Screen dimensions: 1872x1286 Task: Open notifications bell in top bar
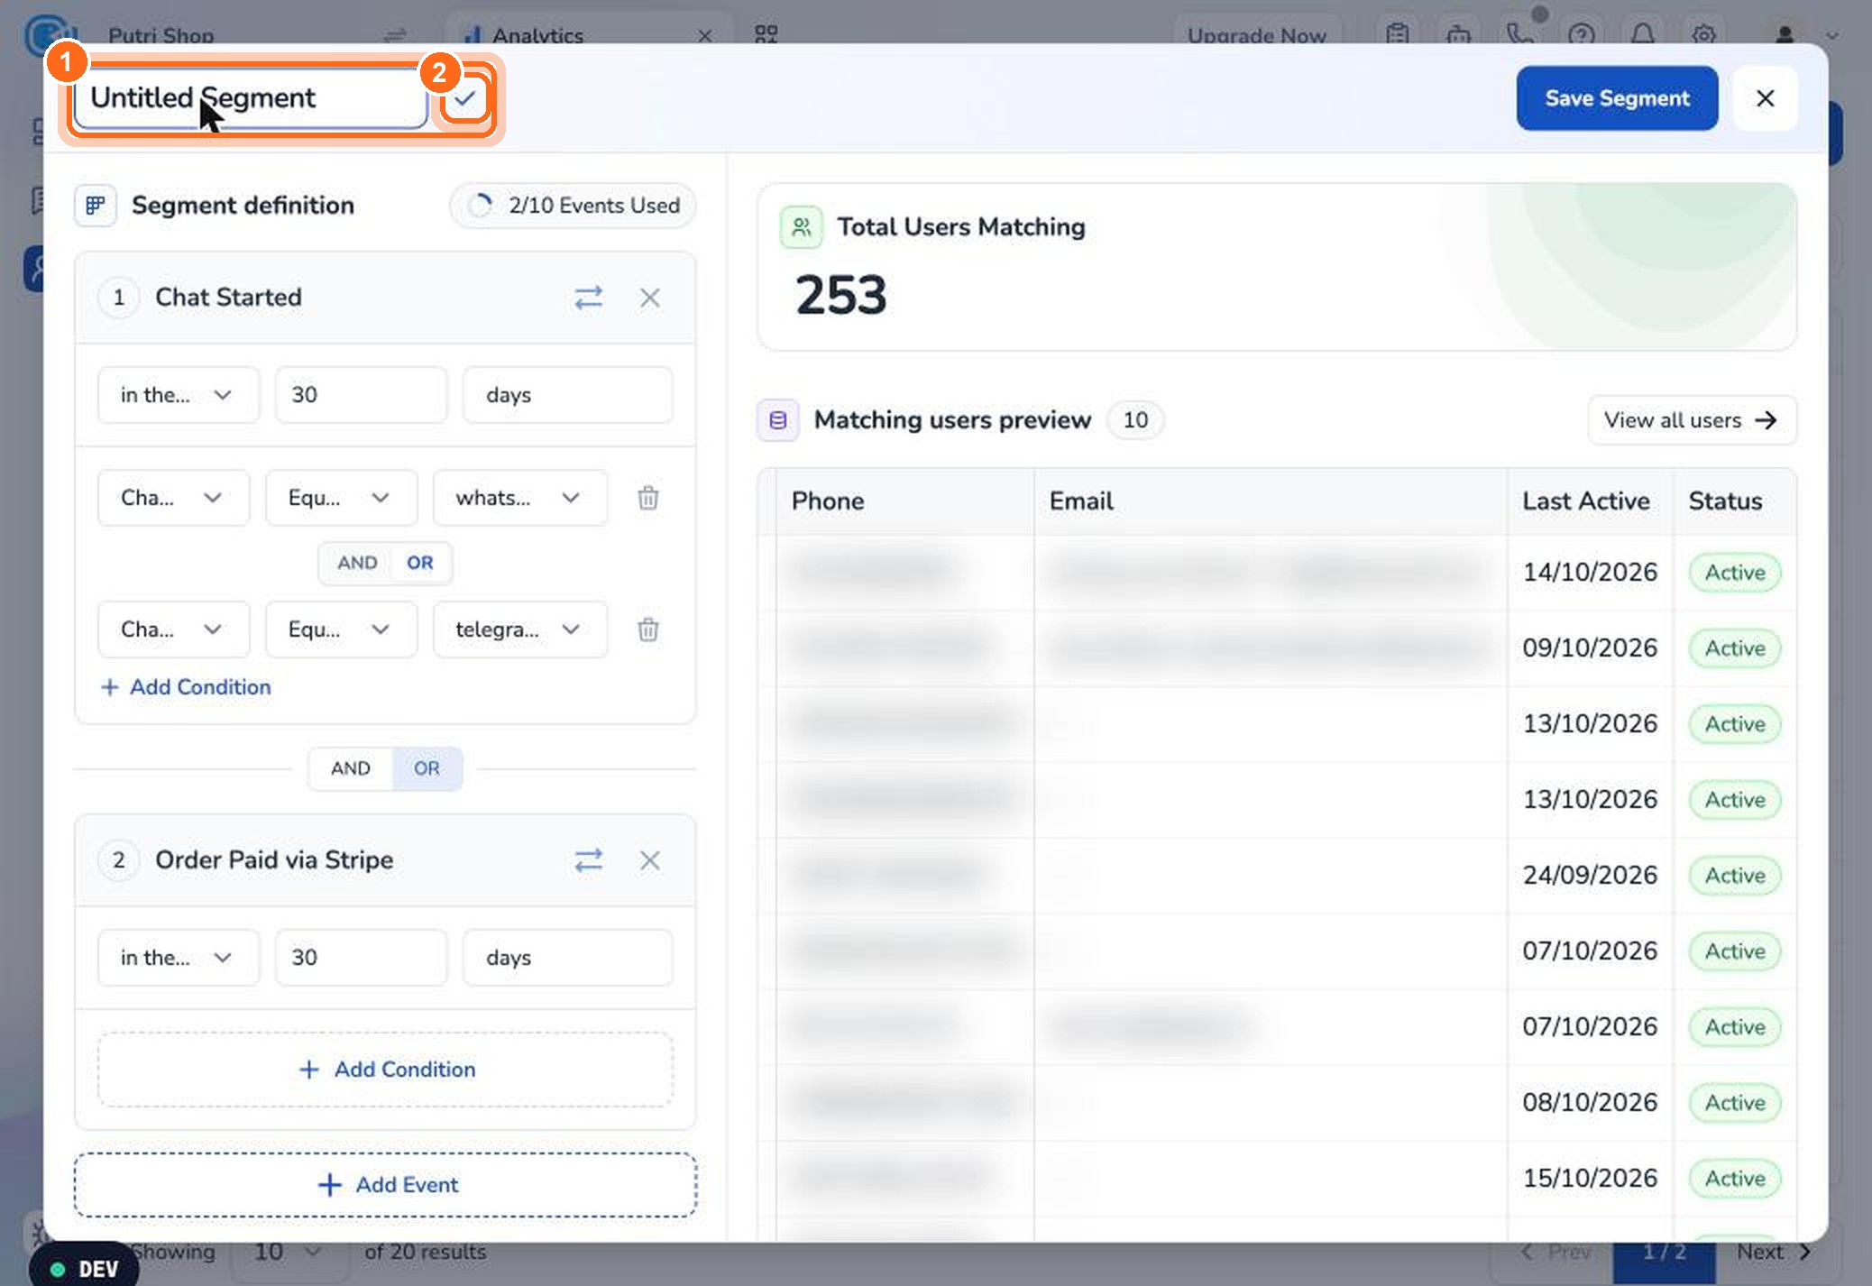[1642, 35]
